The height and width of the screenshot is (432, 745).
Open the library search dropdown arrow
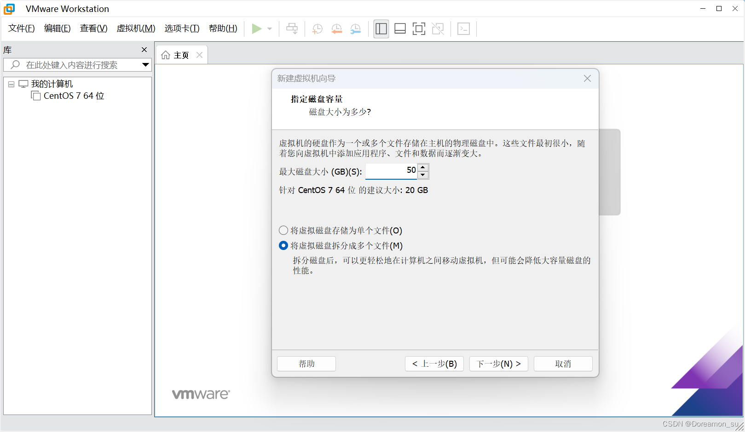(x=146, y=65)
